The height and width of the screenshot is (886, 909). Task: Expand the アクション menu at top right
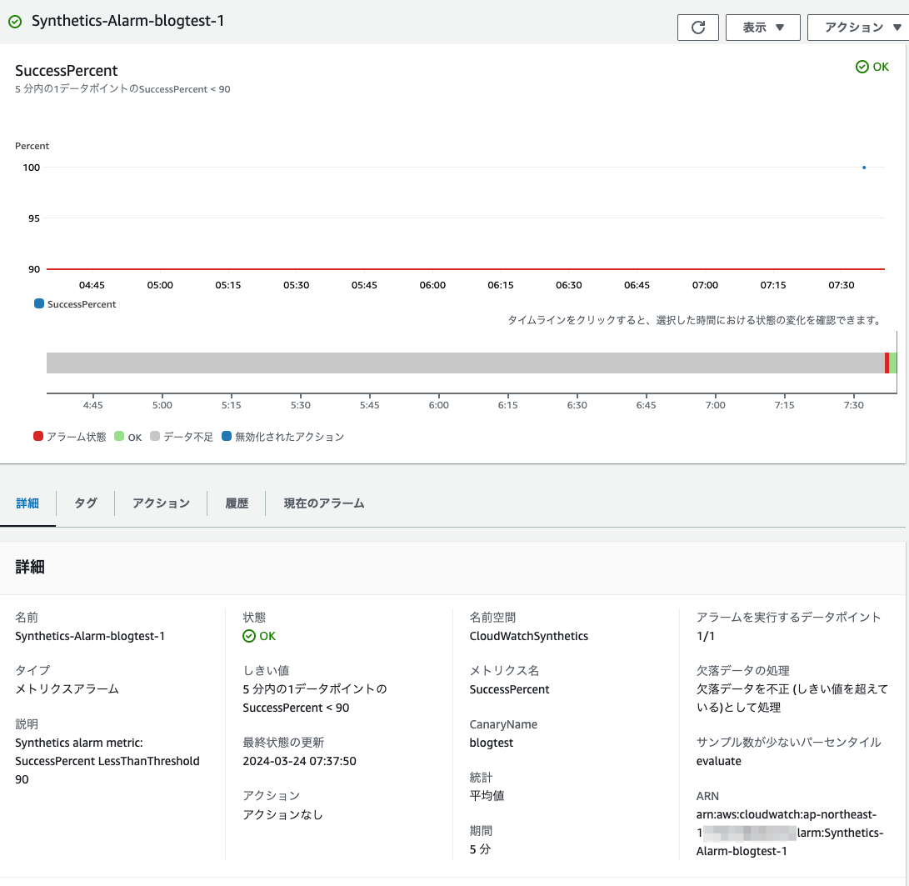[x=859, y=28]
